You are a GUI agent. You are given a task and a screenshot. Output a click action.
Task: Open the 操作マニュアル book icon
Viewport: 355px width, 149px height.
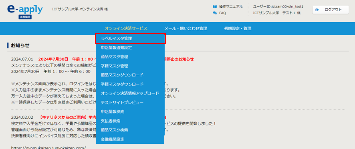tap(215, 6)
